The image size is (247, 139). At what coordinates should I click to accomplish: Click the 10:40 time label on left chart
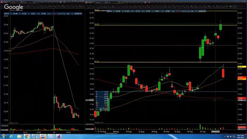pyautogui.click(x=39, y=132)
